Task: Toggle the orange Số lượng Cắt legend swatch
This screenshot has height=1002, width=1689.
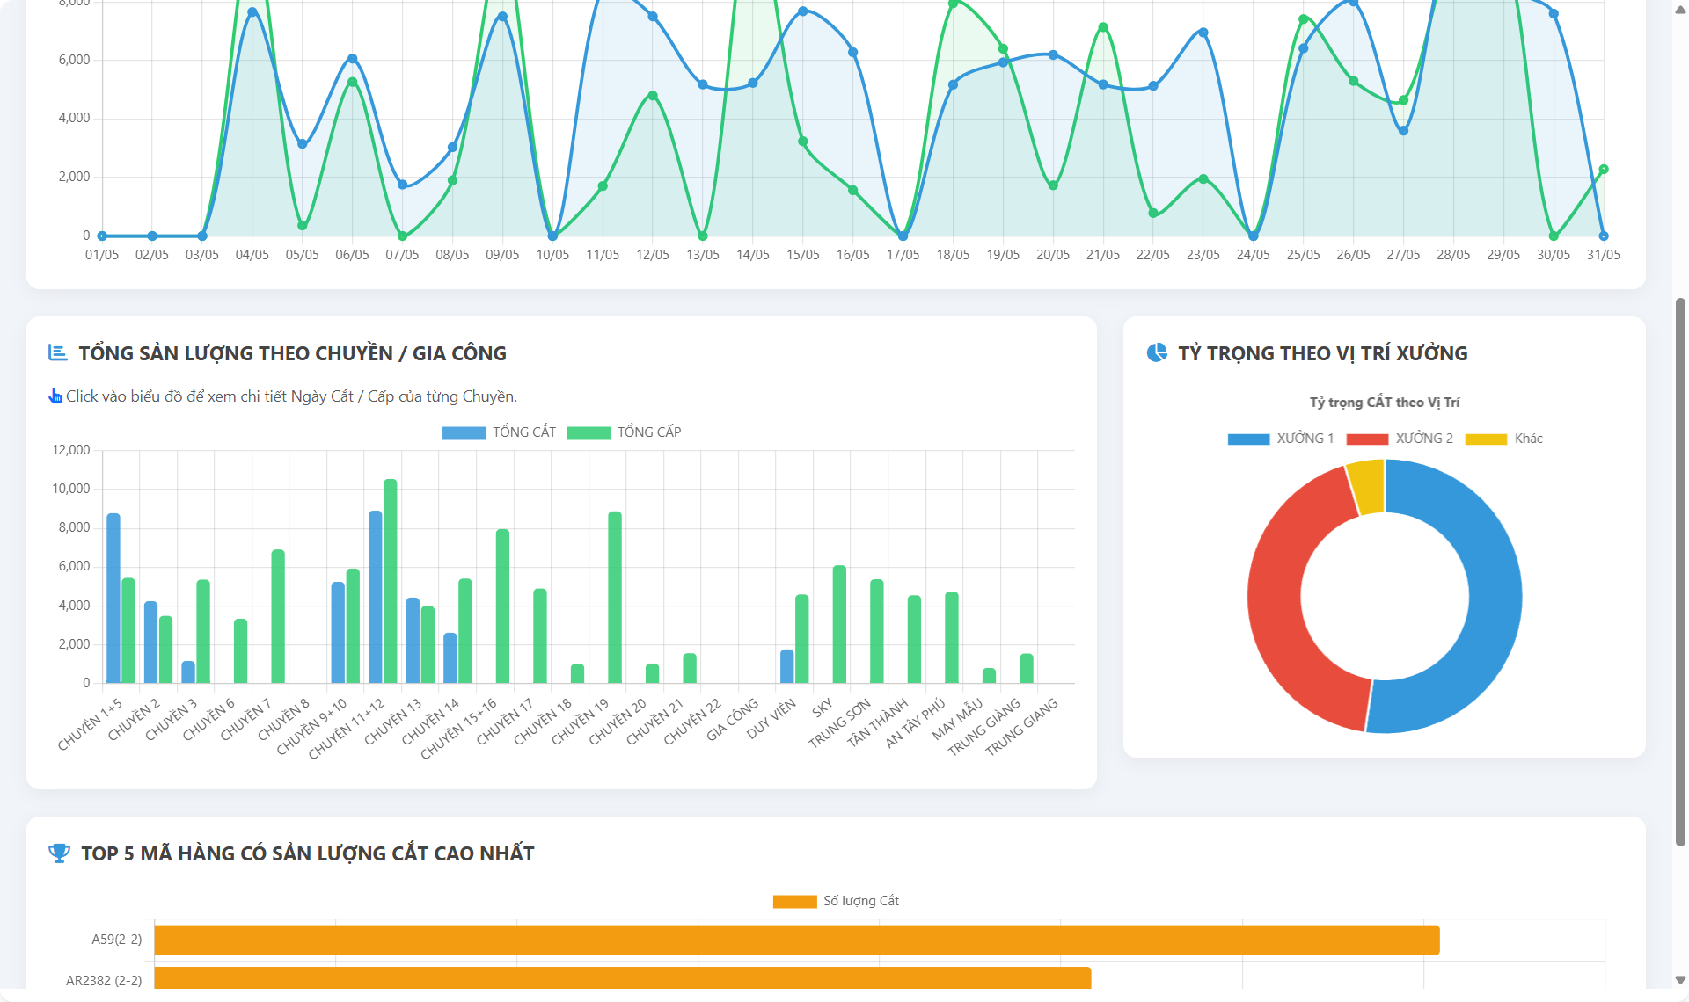Action: point(794,901)
